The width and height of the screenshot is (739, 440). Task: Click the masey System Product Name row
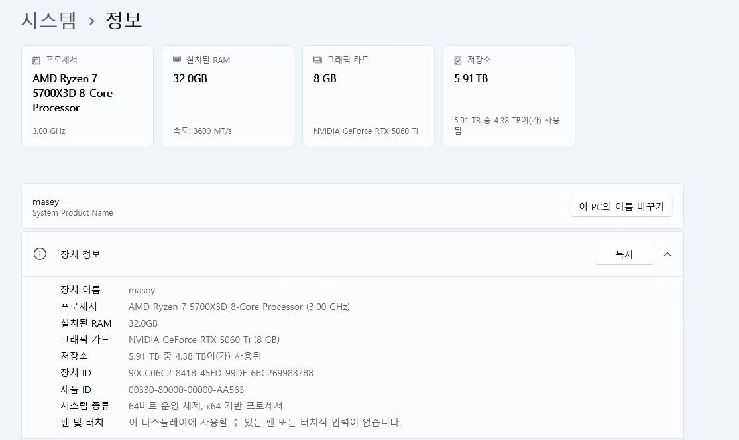click(x=353, y=206)
